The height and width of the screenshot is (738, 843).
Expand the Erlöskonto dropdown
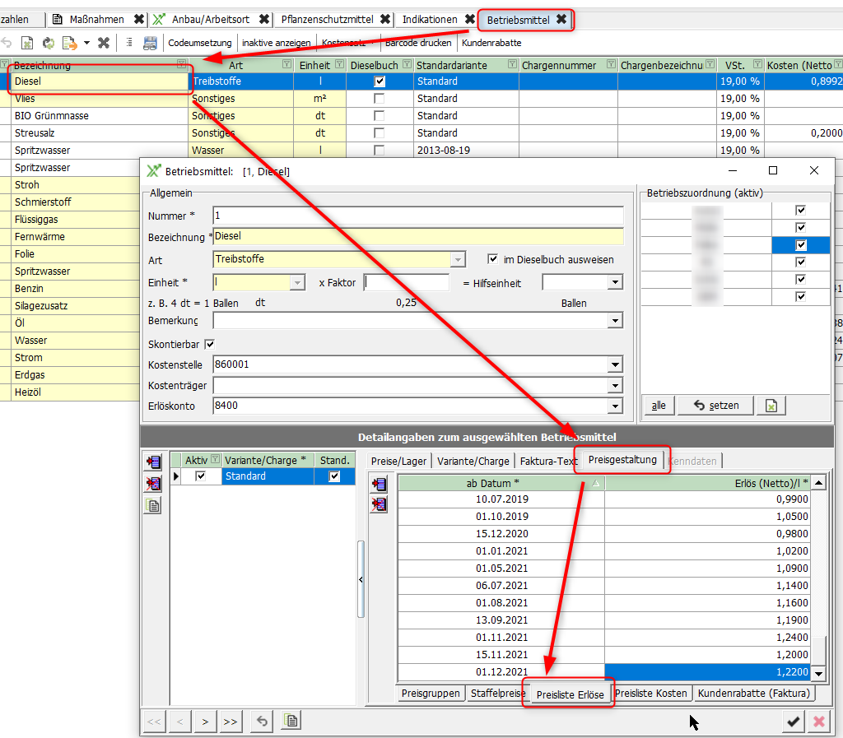[615, 406]
